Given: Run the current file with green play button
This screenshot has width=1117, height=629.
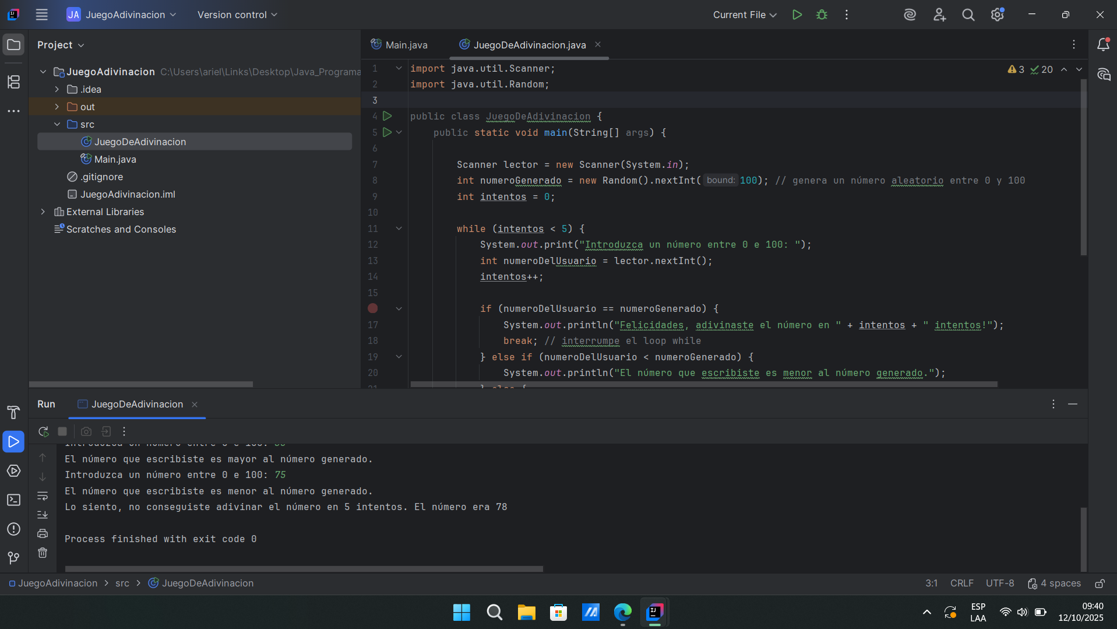Looking at the screenshot, I should click(x=797, y=15).
